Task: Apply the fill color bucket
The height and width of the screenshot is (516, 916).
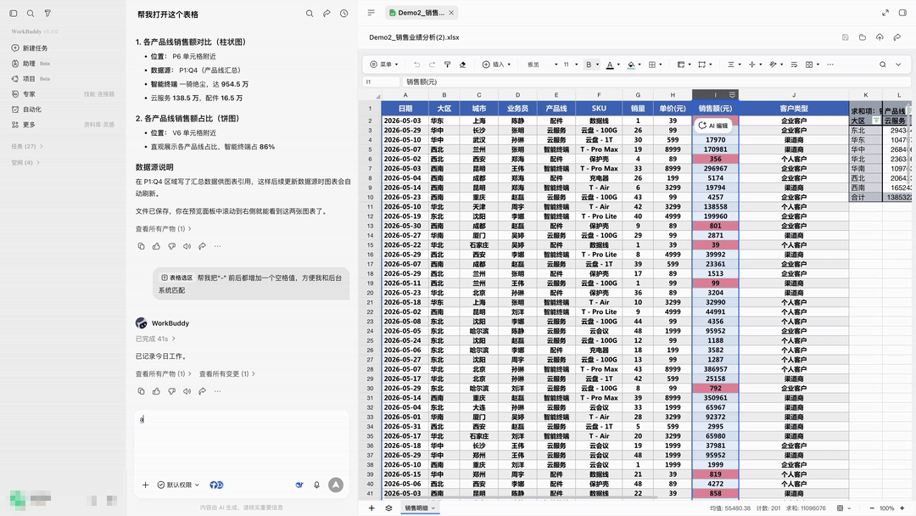Action: (631, 64)
